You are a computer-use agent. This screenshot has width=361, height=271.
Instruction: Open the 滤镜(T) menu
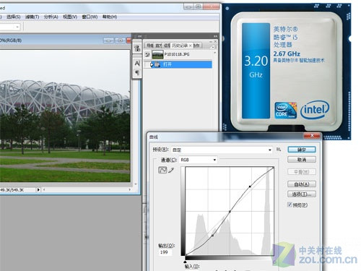tap(32, 17)
